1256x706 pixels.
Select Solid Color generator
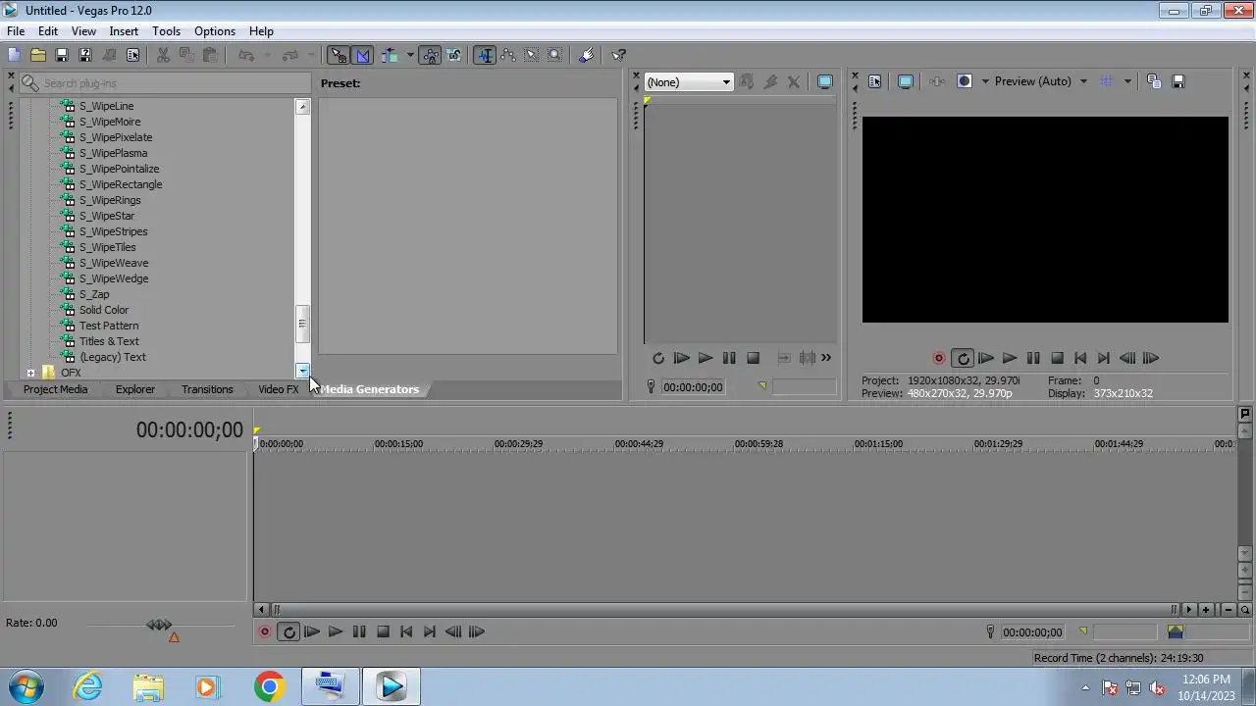104,310
